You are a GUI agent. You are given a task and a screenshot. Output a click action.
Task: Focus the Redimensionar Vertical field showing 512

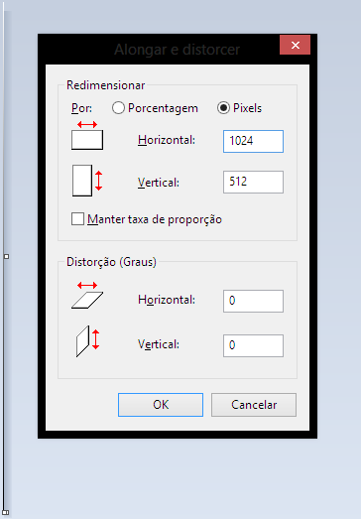tap(253, 182)
